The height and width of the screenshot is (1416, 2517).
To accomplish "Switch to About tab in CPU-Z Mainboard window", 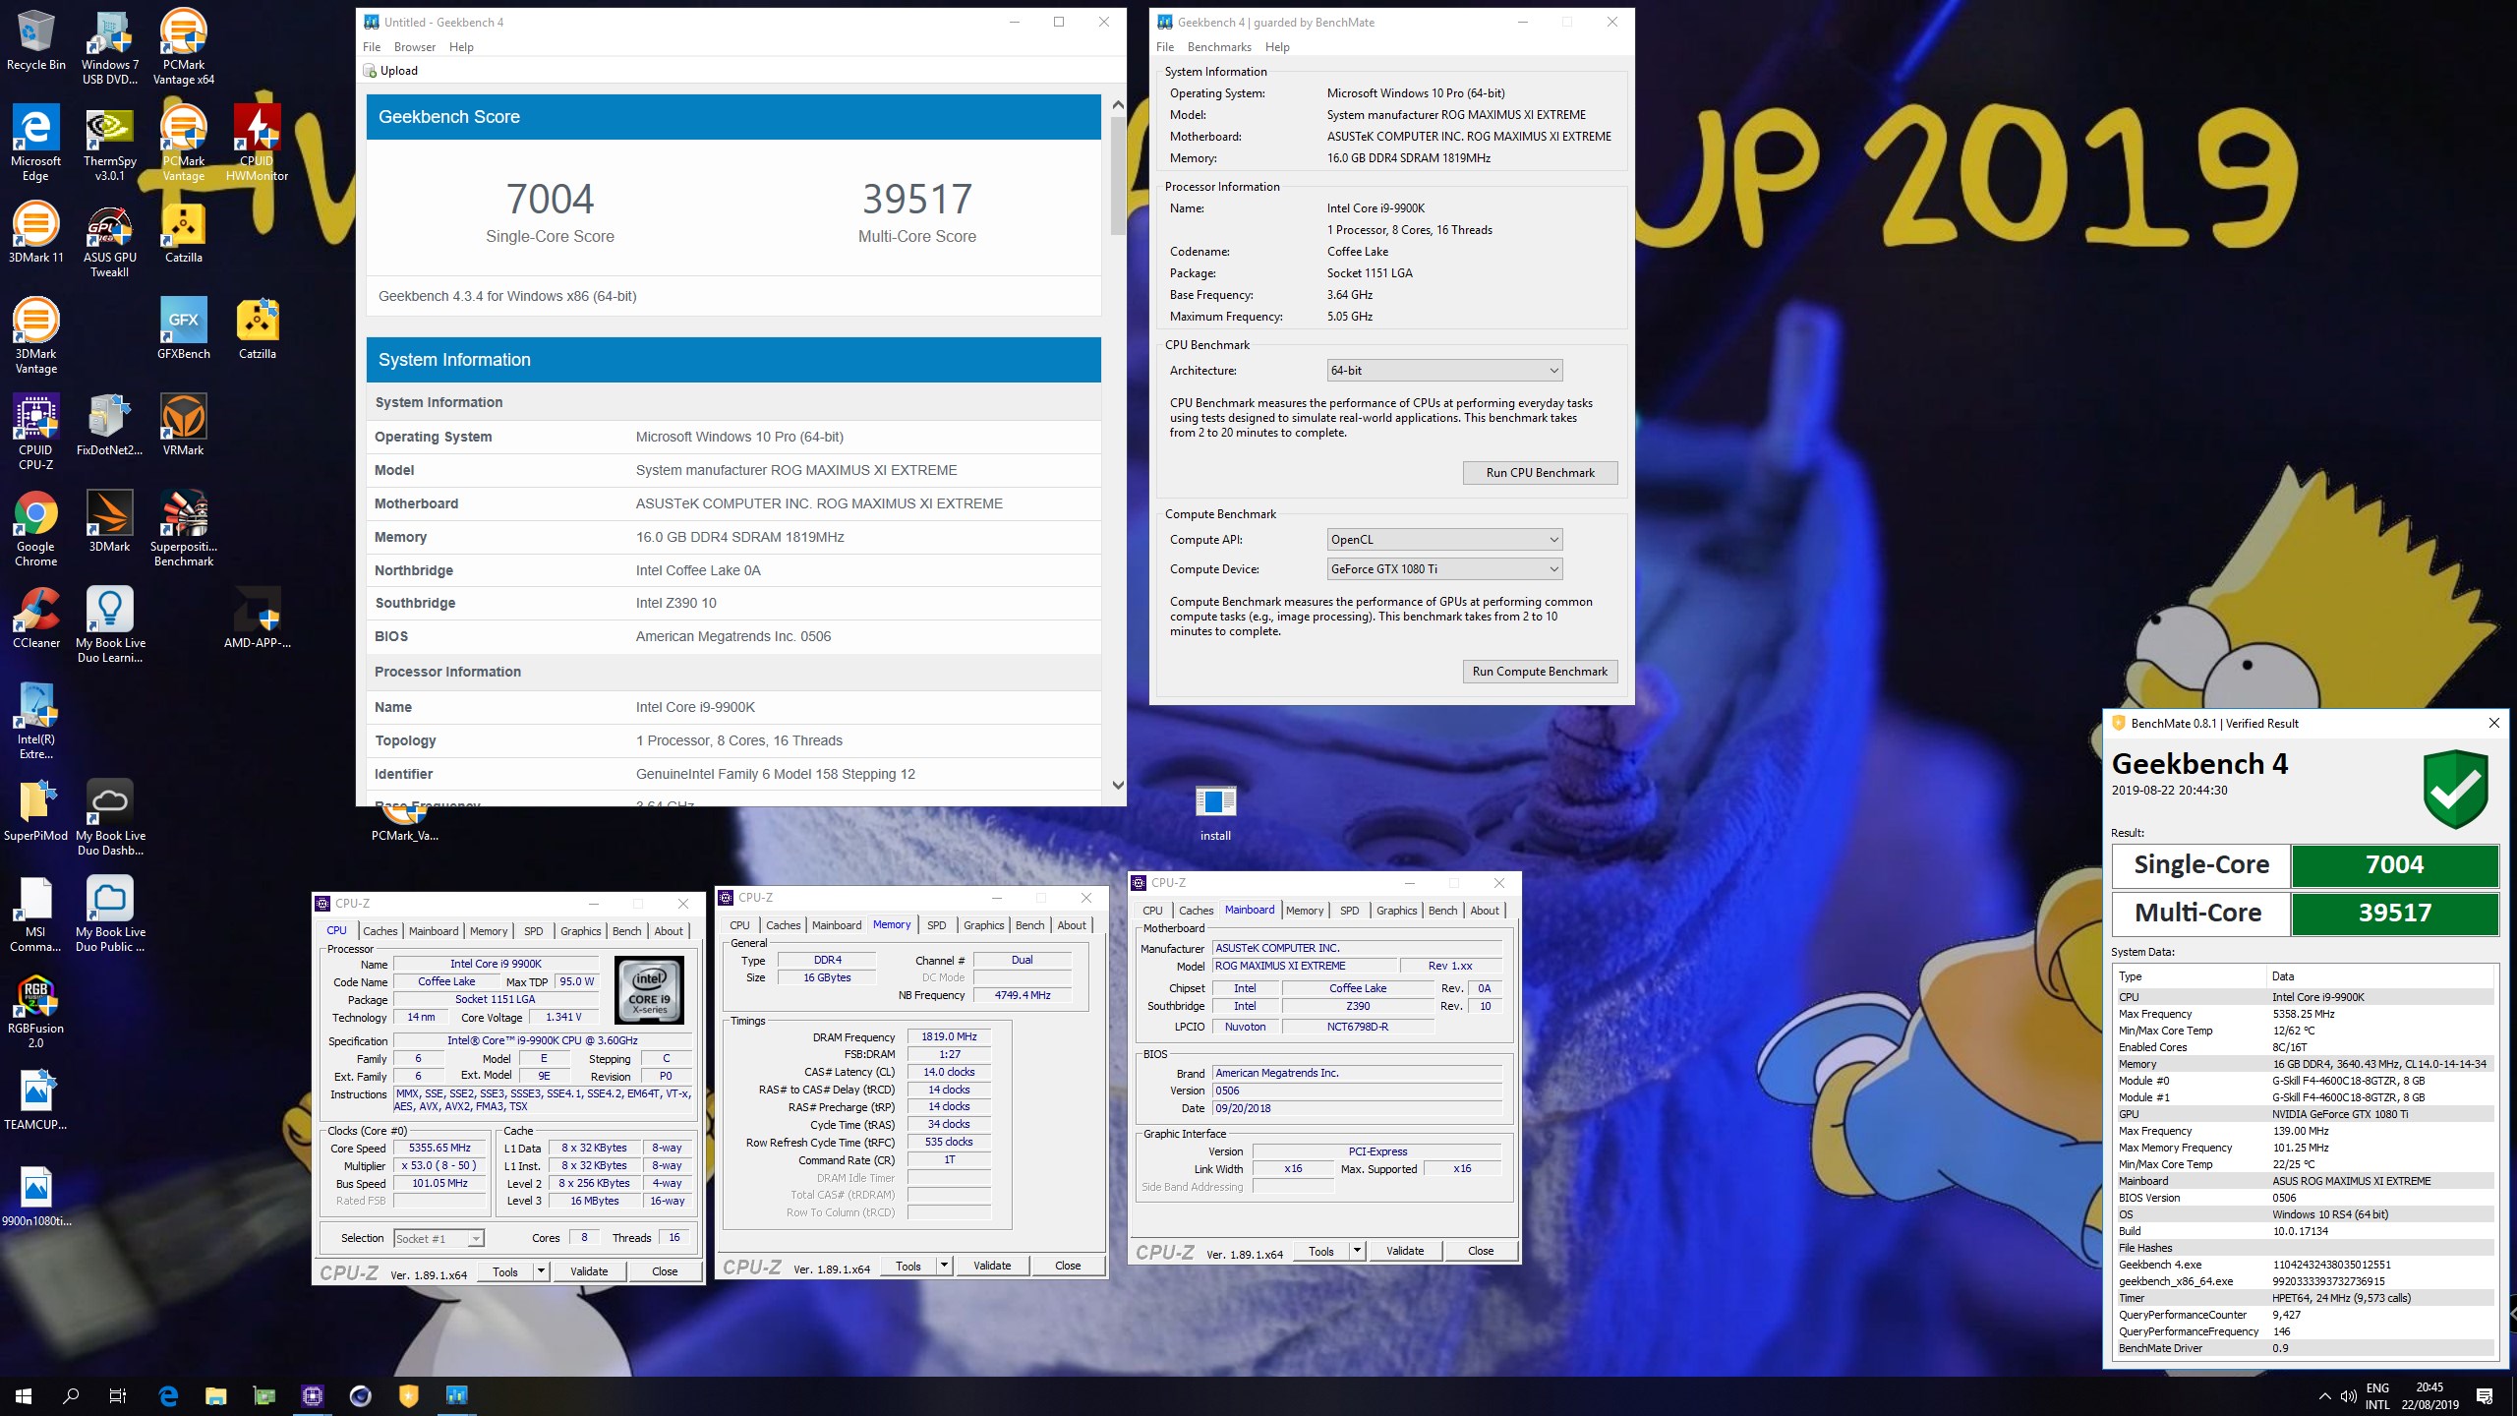I will click(x=1485, y=911).
